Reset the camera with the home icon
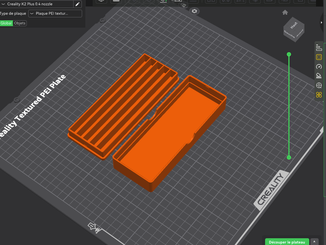This screenshot has height=245, width=326. (x=285, y=12)
